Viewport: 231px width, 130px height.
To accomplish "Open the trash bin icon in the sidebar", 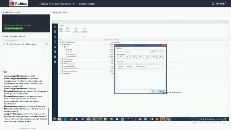I will pyautogui.click(x=55, y=62).
